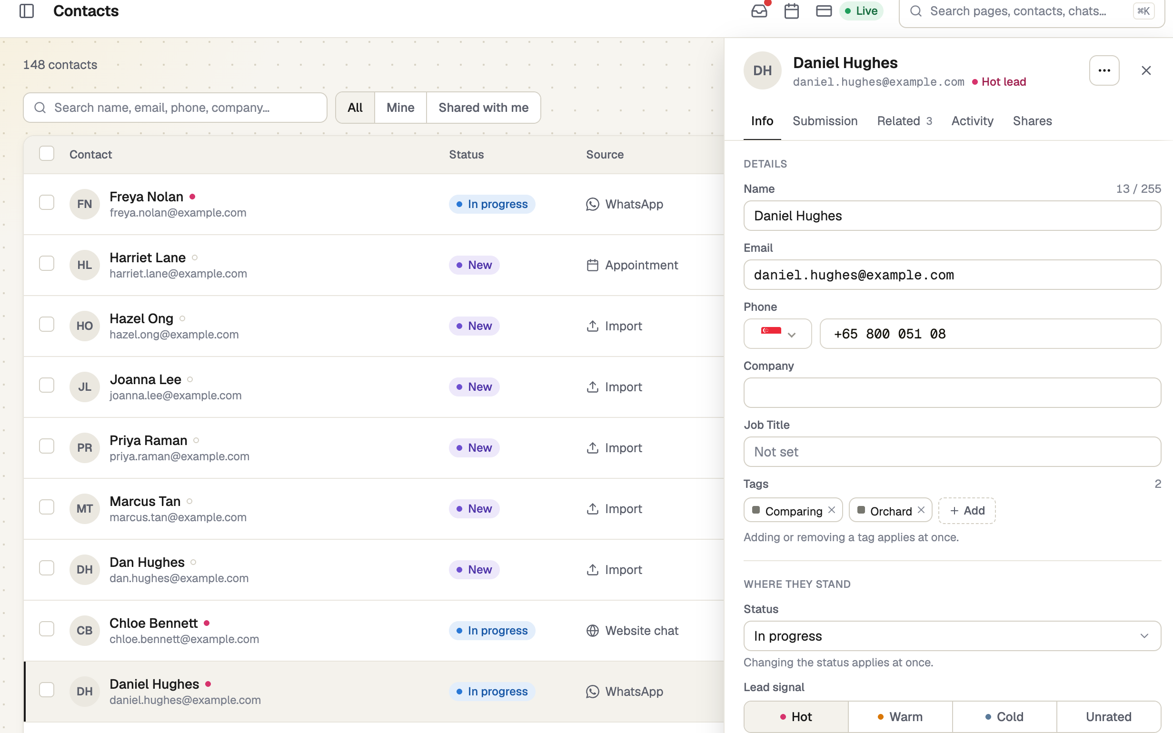This screenshot has height=733, width=1173.
Task: Toggle the sidebar panel icon
Action: (27, 10)
